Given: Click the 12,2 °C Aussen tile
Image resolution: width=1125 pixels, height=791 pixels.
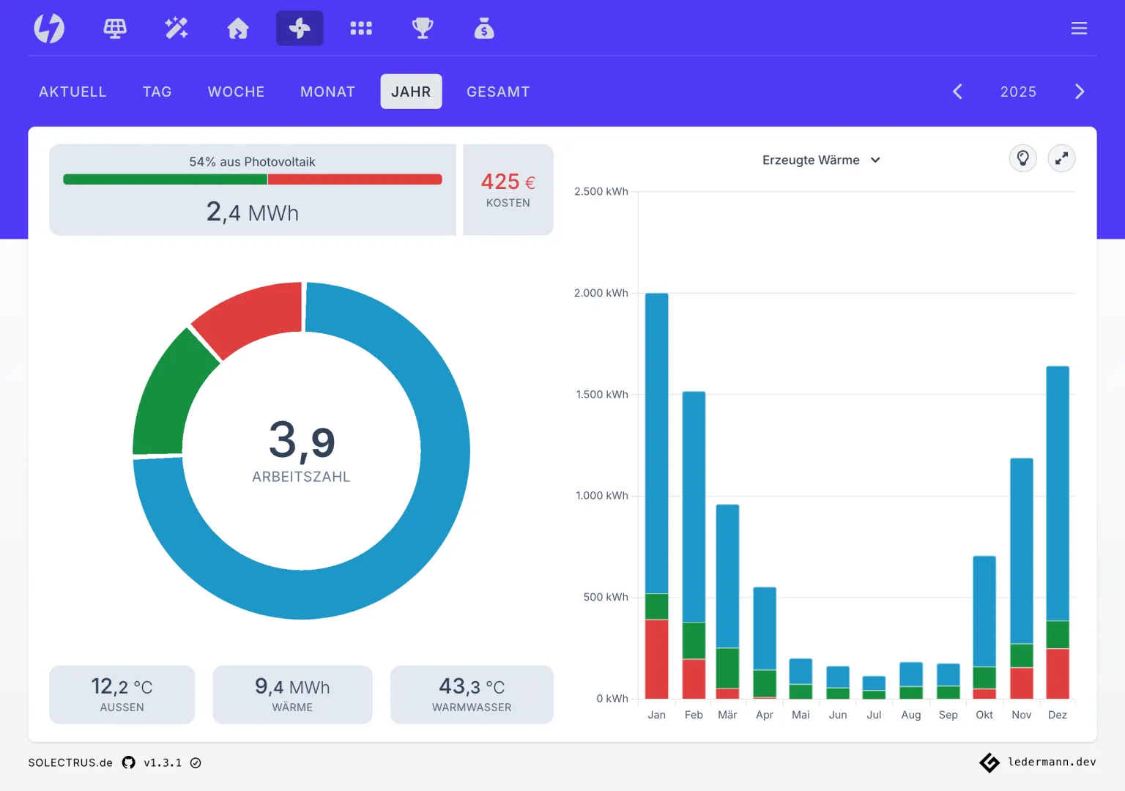Looking at the screenshot, I should tap(122, 694).
